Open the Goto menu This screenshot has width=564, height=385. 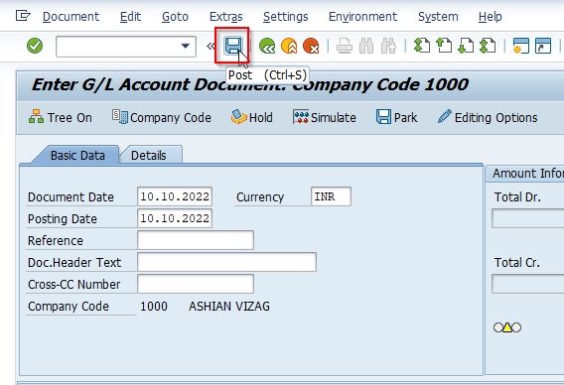(x=175, y=17)
